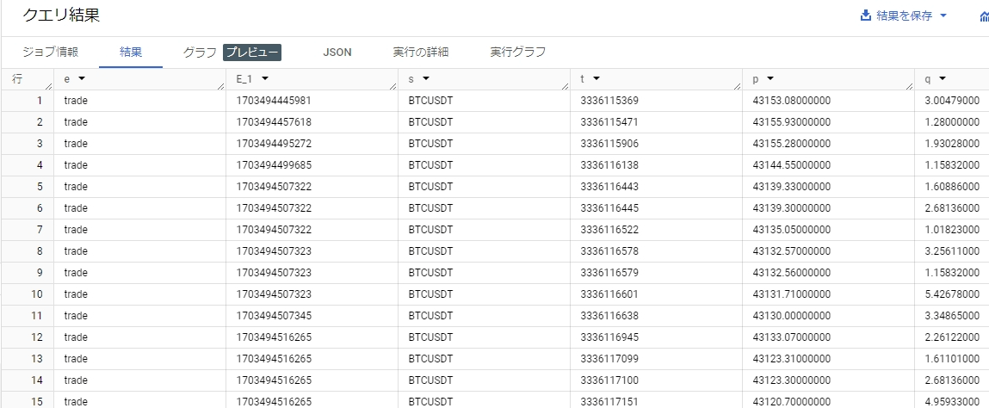Select quantity 3.25611000
989x408 pixels.
pos(952,251)
